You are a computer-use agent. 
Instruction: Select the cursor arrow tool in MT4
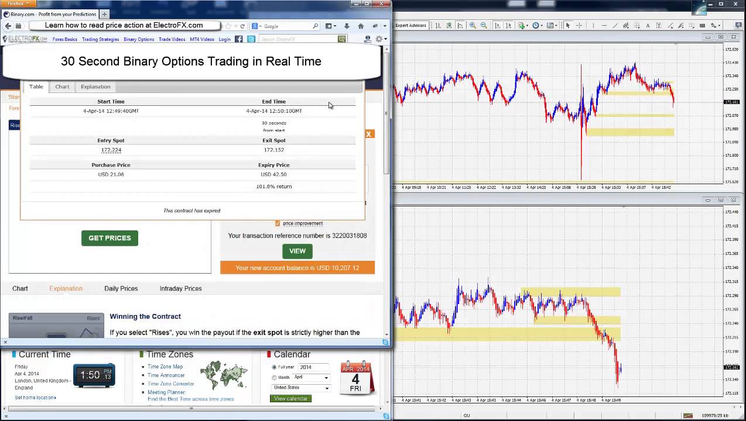pyautogui.click(x=568, y=26)
